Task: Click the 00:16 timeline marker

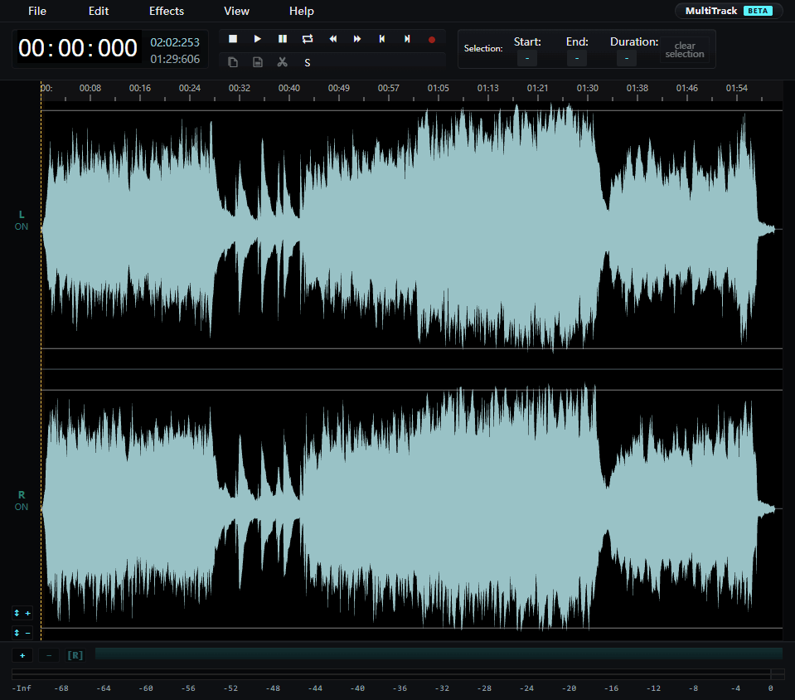Action: click(x=140, y=88)
